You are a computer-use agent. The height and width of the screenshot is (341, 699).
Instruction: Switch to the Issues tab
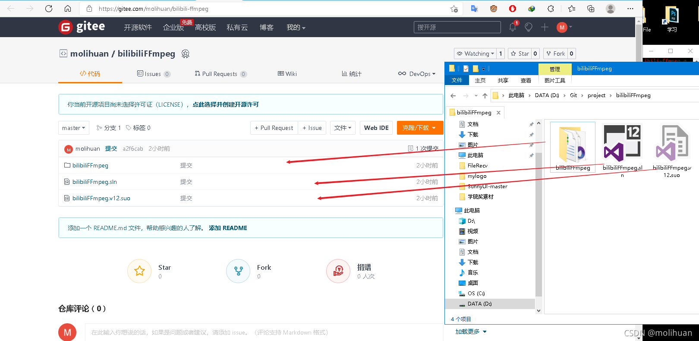(154, 74)
